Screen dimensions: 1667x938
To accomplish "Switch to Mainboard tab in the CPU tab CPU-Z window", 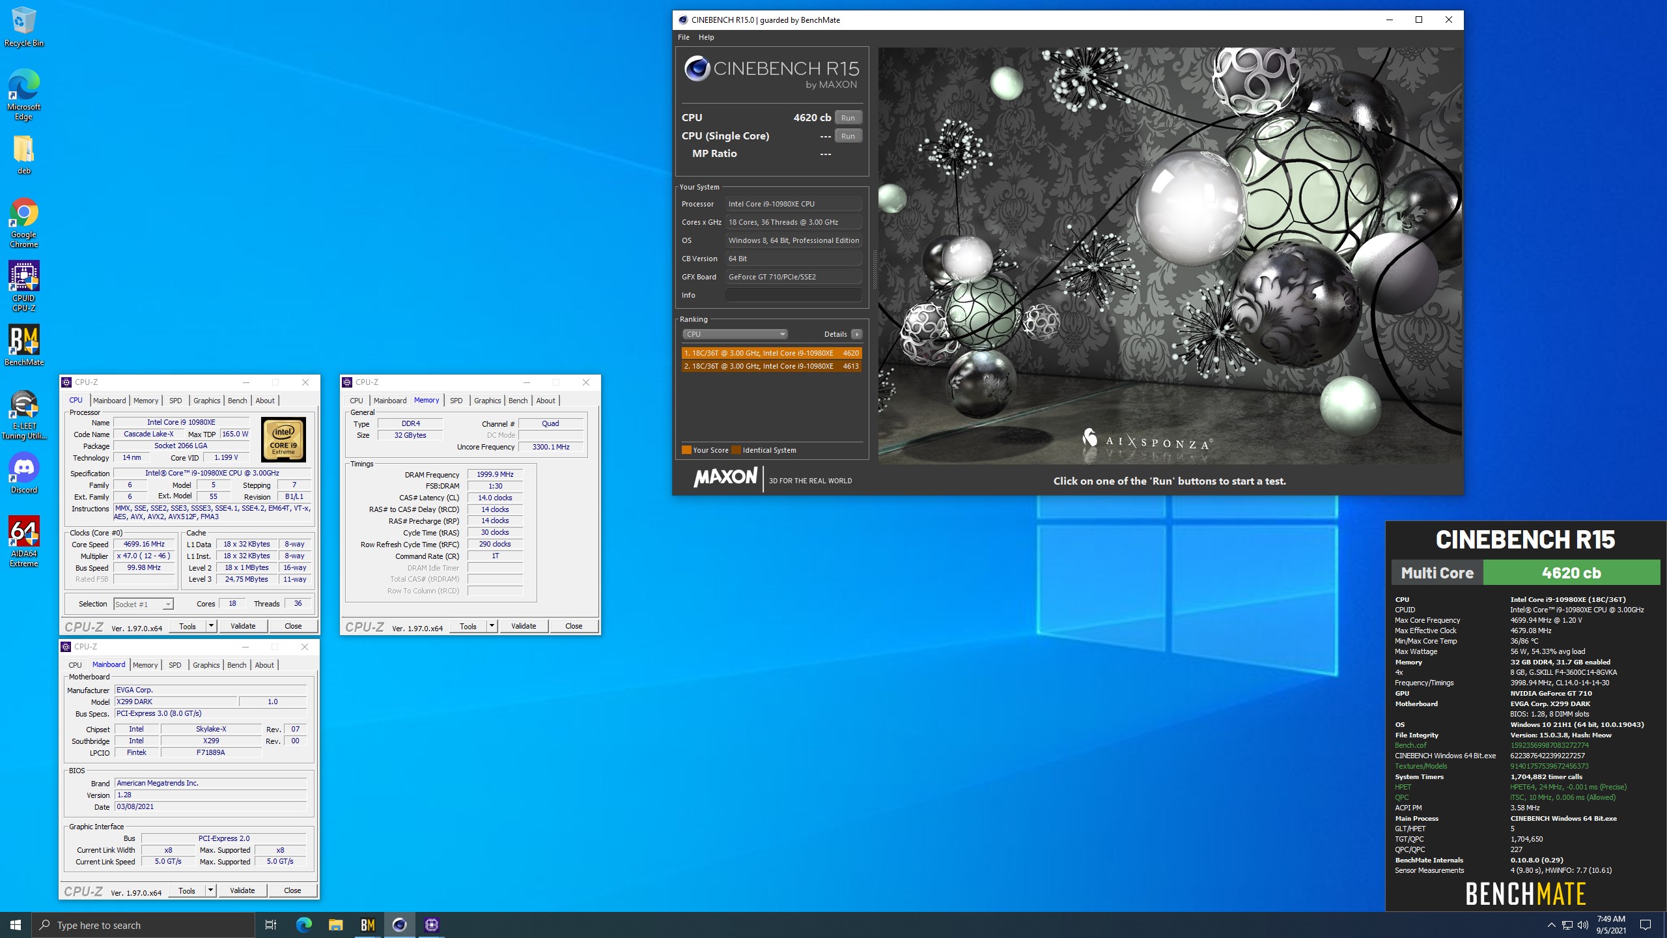I will [x=109, y=401].
